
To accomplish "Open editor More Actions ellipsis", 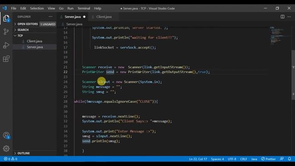I will [x=289, y=17].
